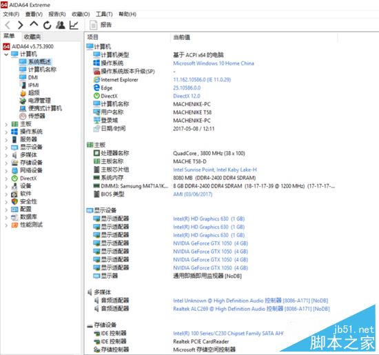Open the 查看(V) menu
Viewport: 379px width, 355px height.
tap(34, 14)
